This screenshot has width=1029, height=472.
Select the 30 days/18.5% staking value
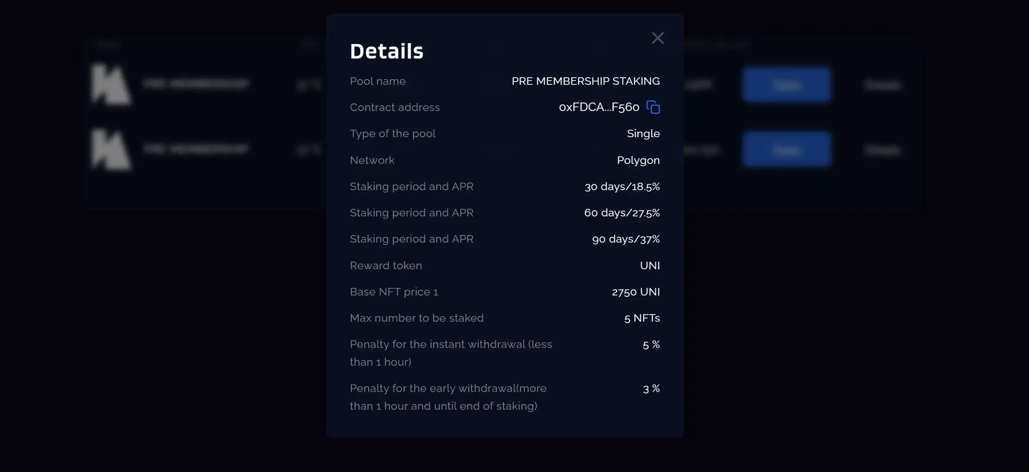click(622, 186)
